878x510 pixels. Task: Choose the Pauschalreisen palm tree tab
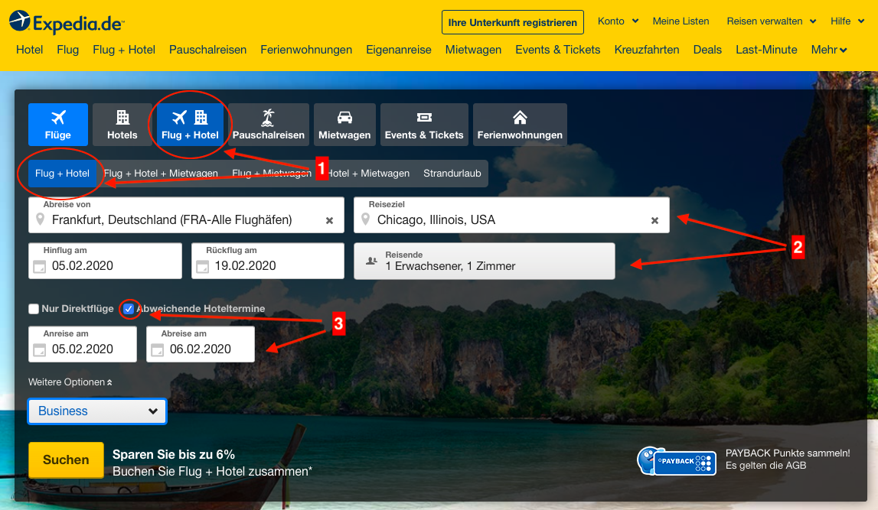point(269,125)
